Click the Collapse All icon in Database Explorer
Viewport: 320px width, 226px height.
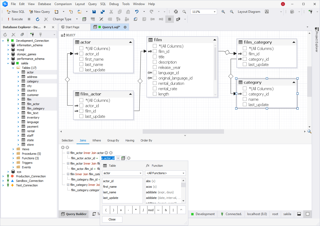pyautogui.click(x=22, y=35)
